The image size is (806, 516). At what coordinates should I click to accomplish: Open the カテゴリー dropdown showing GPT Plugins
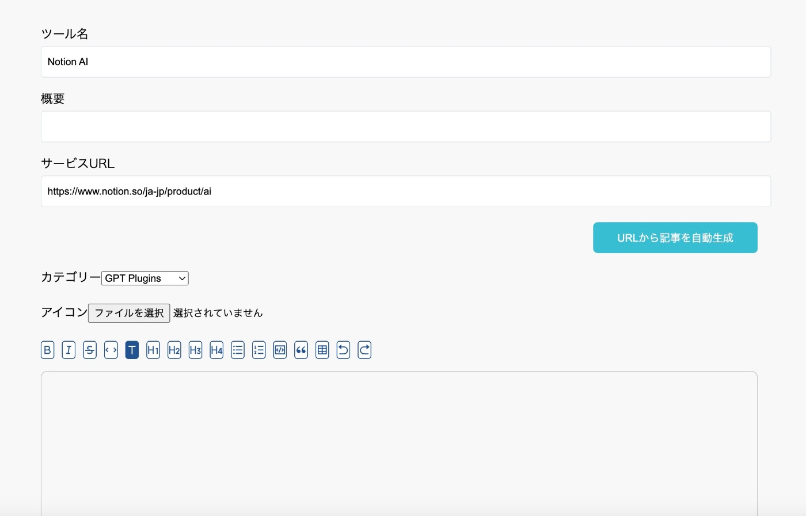145,278
